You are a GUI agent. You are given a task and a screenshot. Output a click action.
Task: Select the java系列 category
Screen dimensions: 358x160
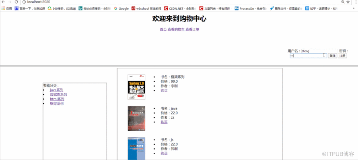57,90
